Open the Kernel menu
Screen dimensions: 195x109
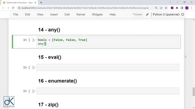pyautogui.click(x=81, y=15)
